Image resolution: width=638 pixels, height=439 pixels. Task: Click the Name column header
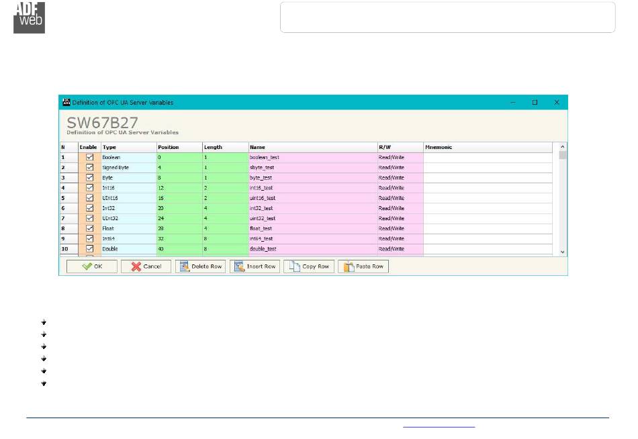coord(312,147)
